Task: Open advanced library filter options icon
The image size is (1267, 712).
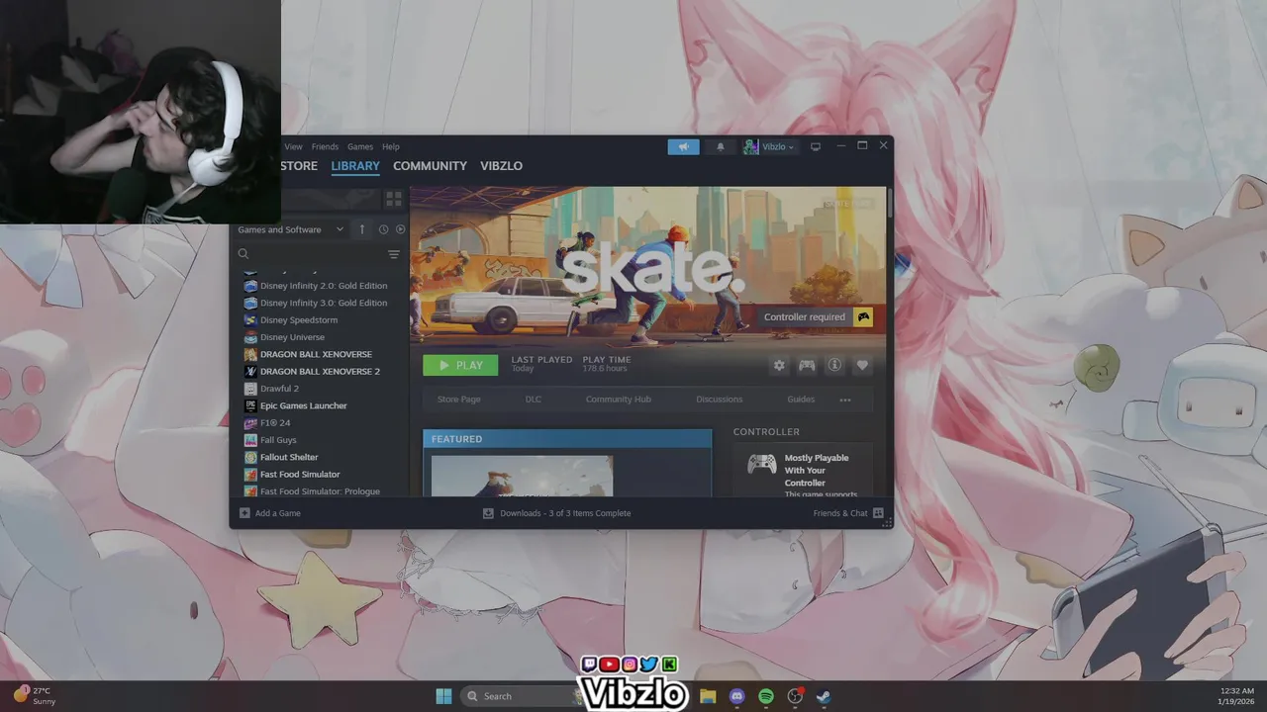Action: tap(394, 254)
